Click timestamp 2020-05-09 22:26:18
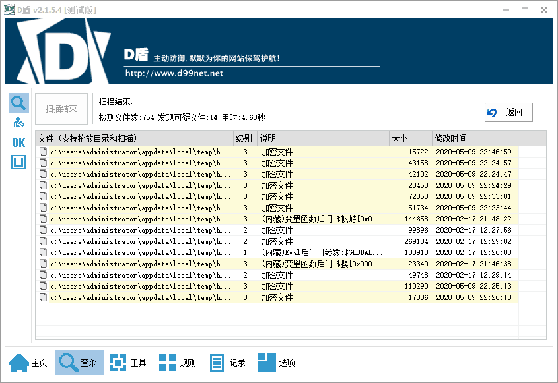 click(x=473, y=297)
